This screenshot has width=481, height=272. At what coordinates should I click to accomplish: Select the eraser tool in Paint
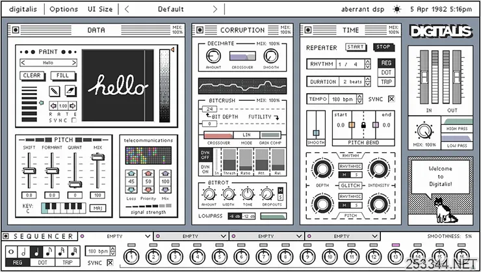(x=71, y=91)
